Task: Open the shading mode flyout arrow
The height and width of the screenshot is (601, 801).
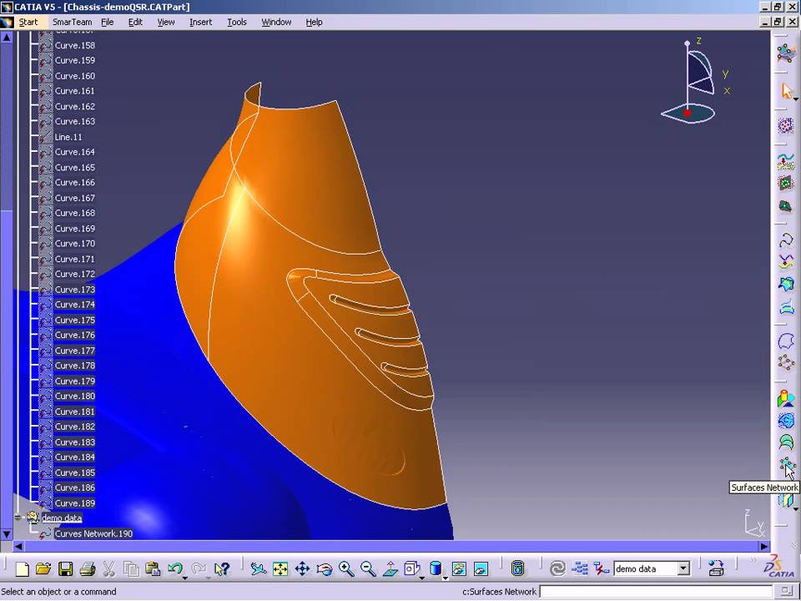Action: tap(446, 578)
